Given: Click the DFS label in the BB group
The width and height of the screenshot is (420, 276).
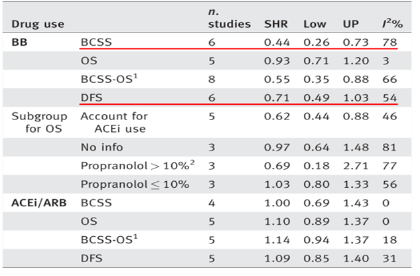Looking at the screenshot, I should [90, 97].
